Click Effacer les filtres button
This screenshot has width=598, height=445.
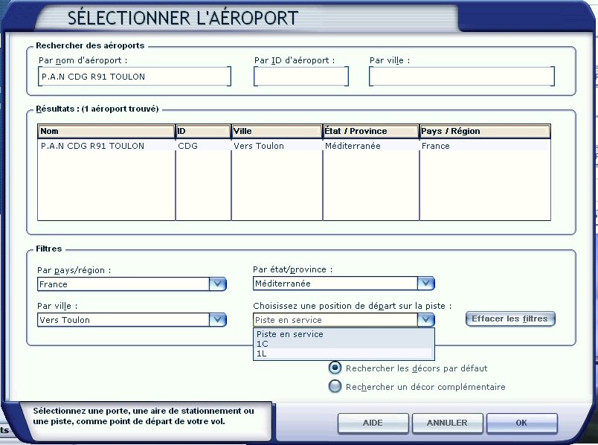[510, 318]
